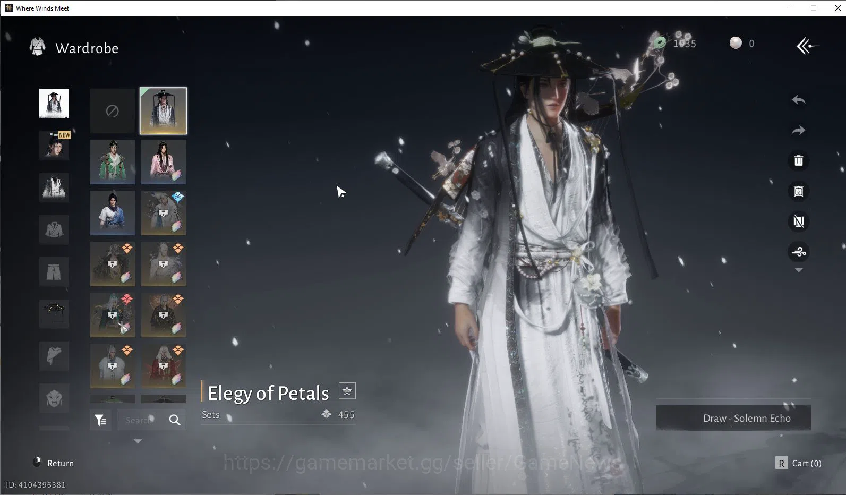Click the green jade coin currency icon

tap(660, 42)
